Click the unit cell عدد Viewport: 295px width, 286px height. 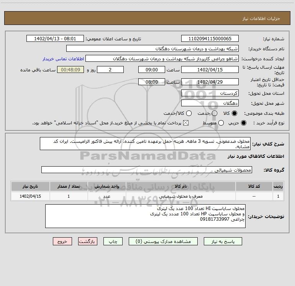[x=107, y=196]
